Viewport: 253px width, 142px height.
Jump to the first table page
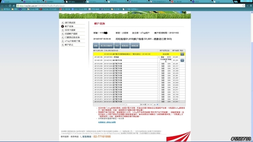pos(121,105)
